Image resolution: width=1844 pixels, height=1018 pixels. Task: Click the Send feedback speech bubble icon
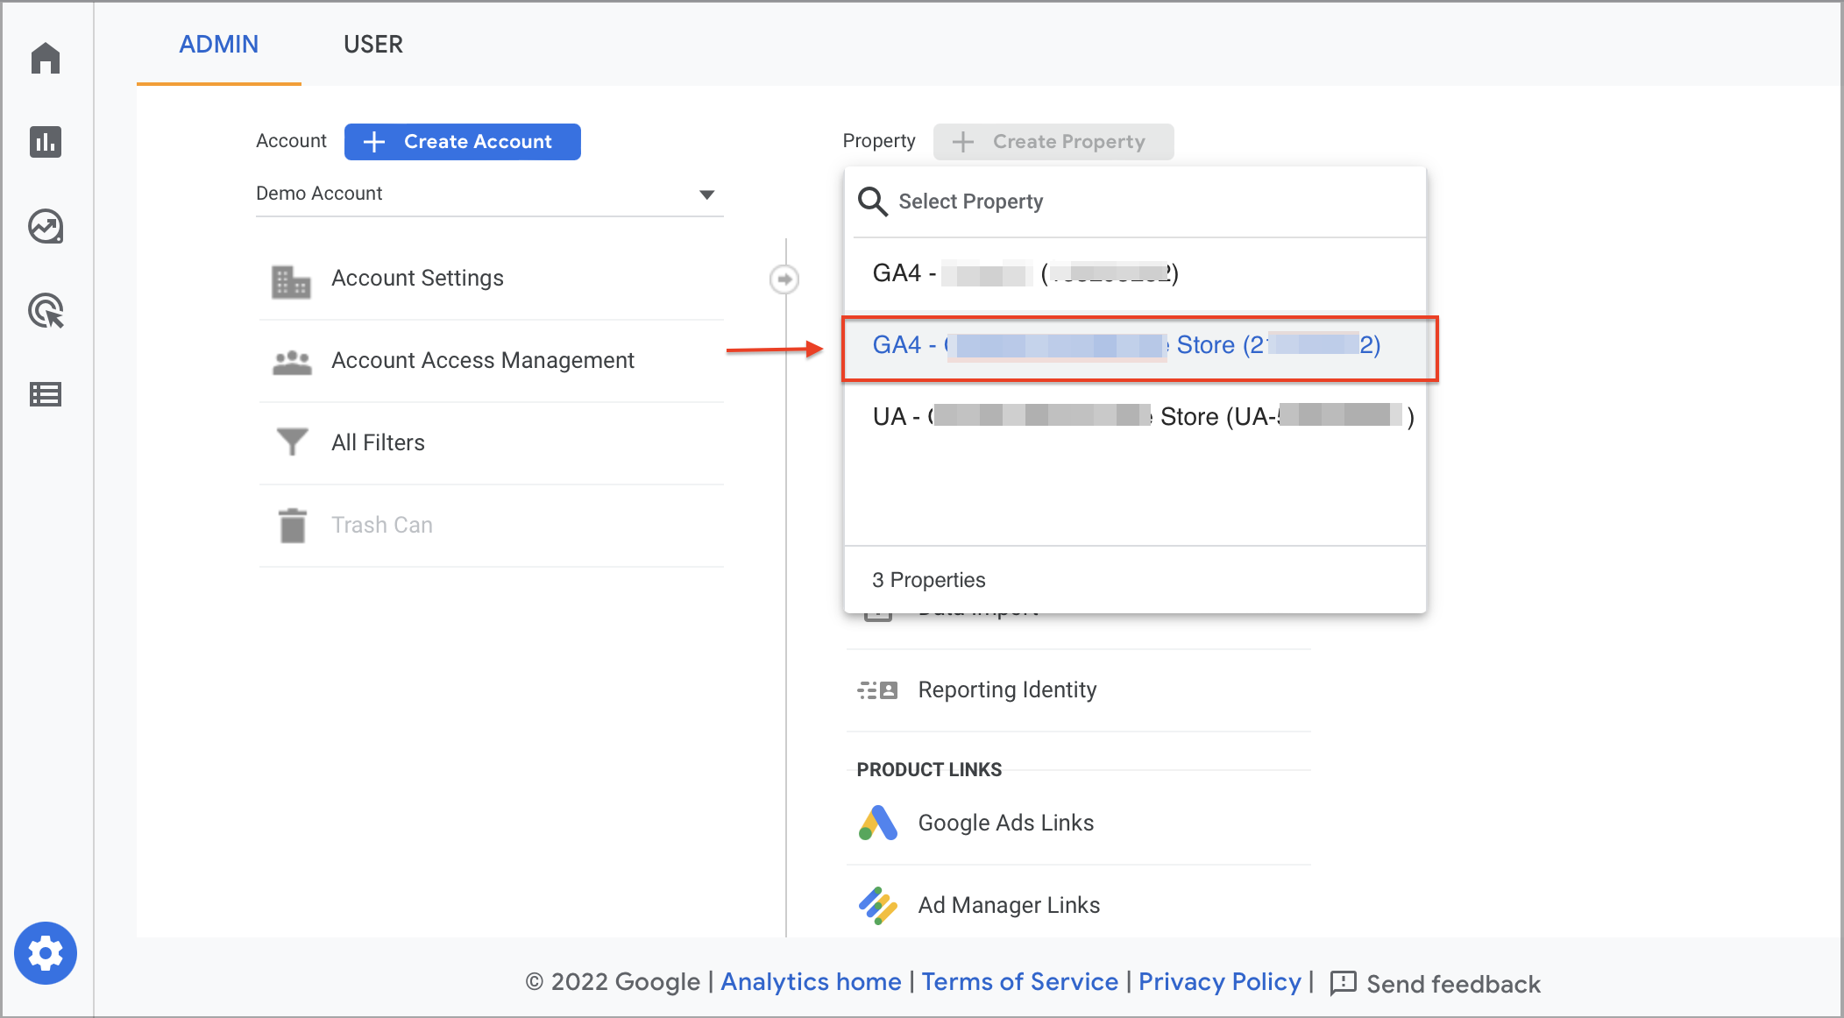point(1343,983)
